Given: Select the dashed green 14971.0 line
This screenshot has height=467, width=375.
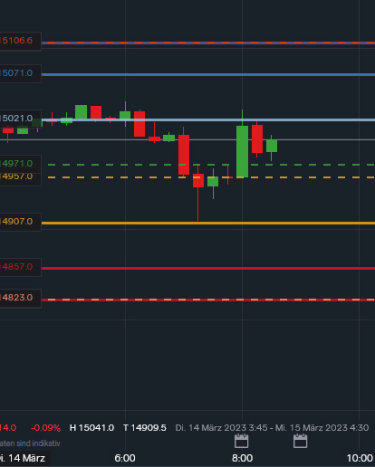Looking at the screenshot, I should (x=211, y=165).
